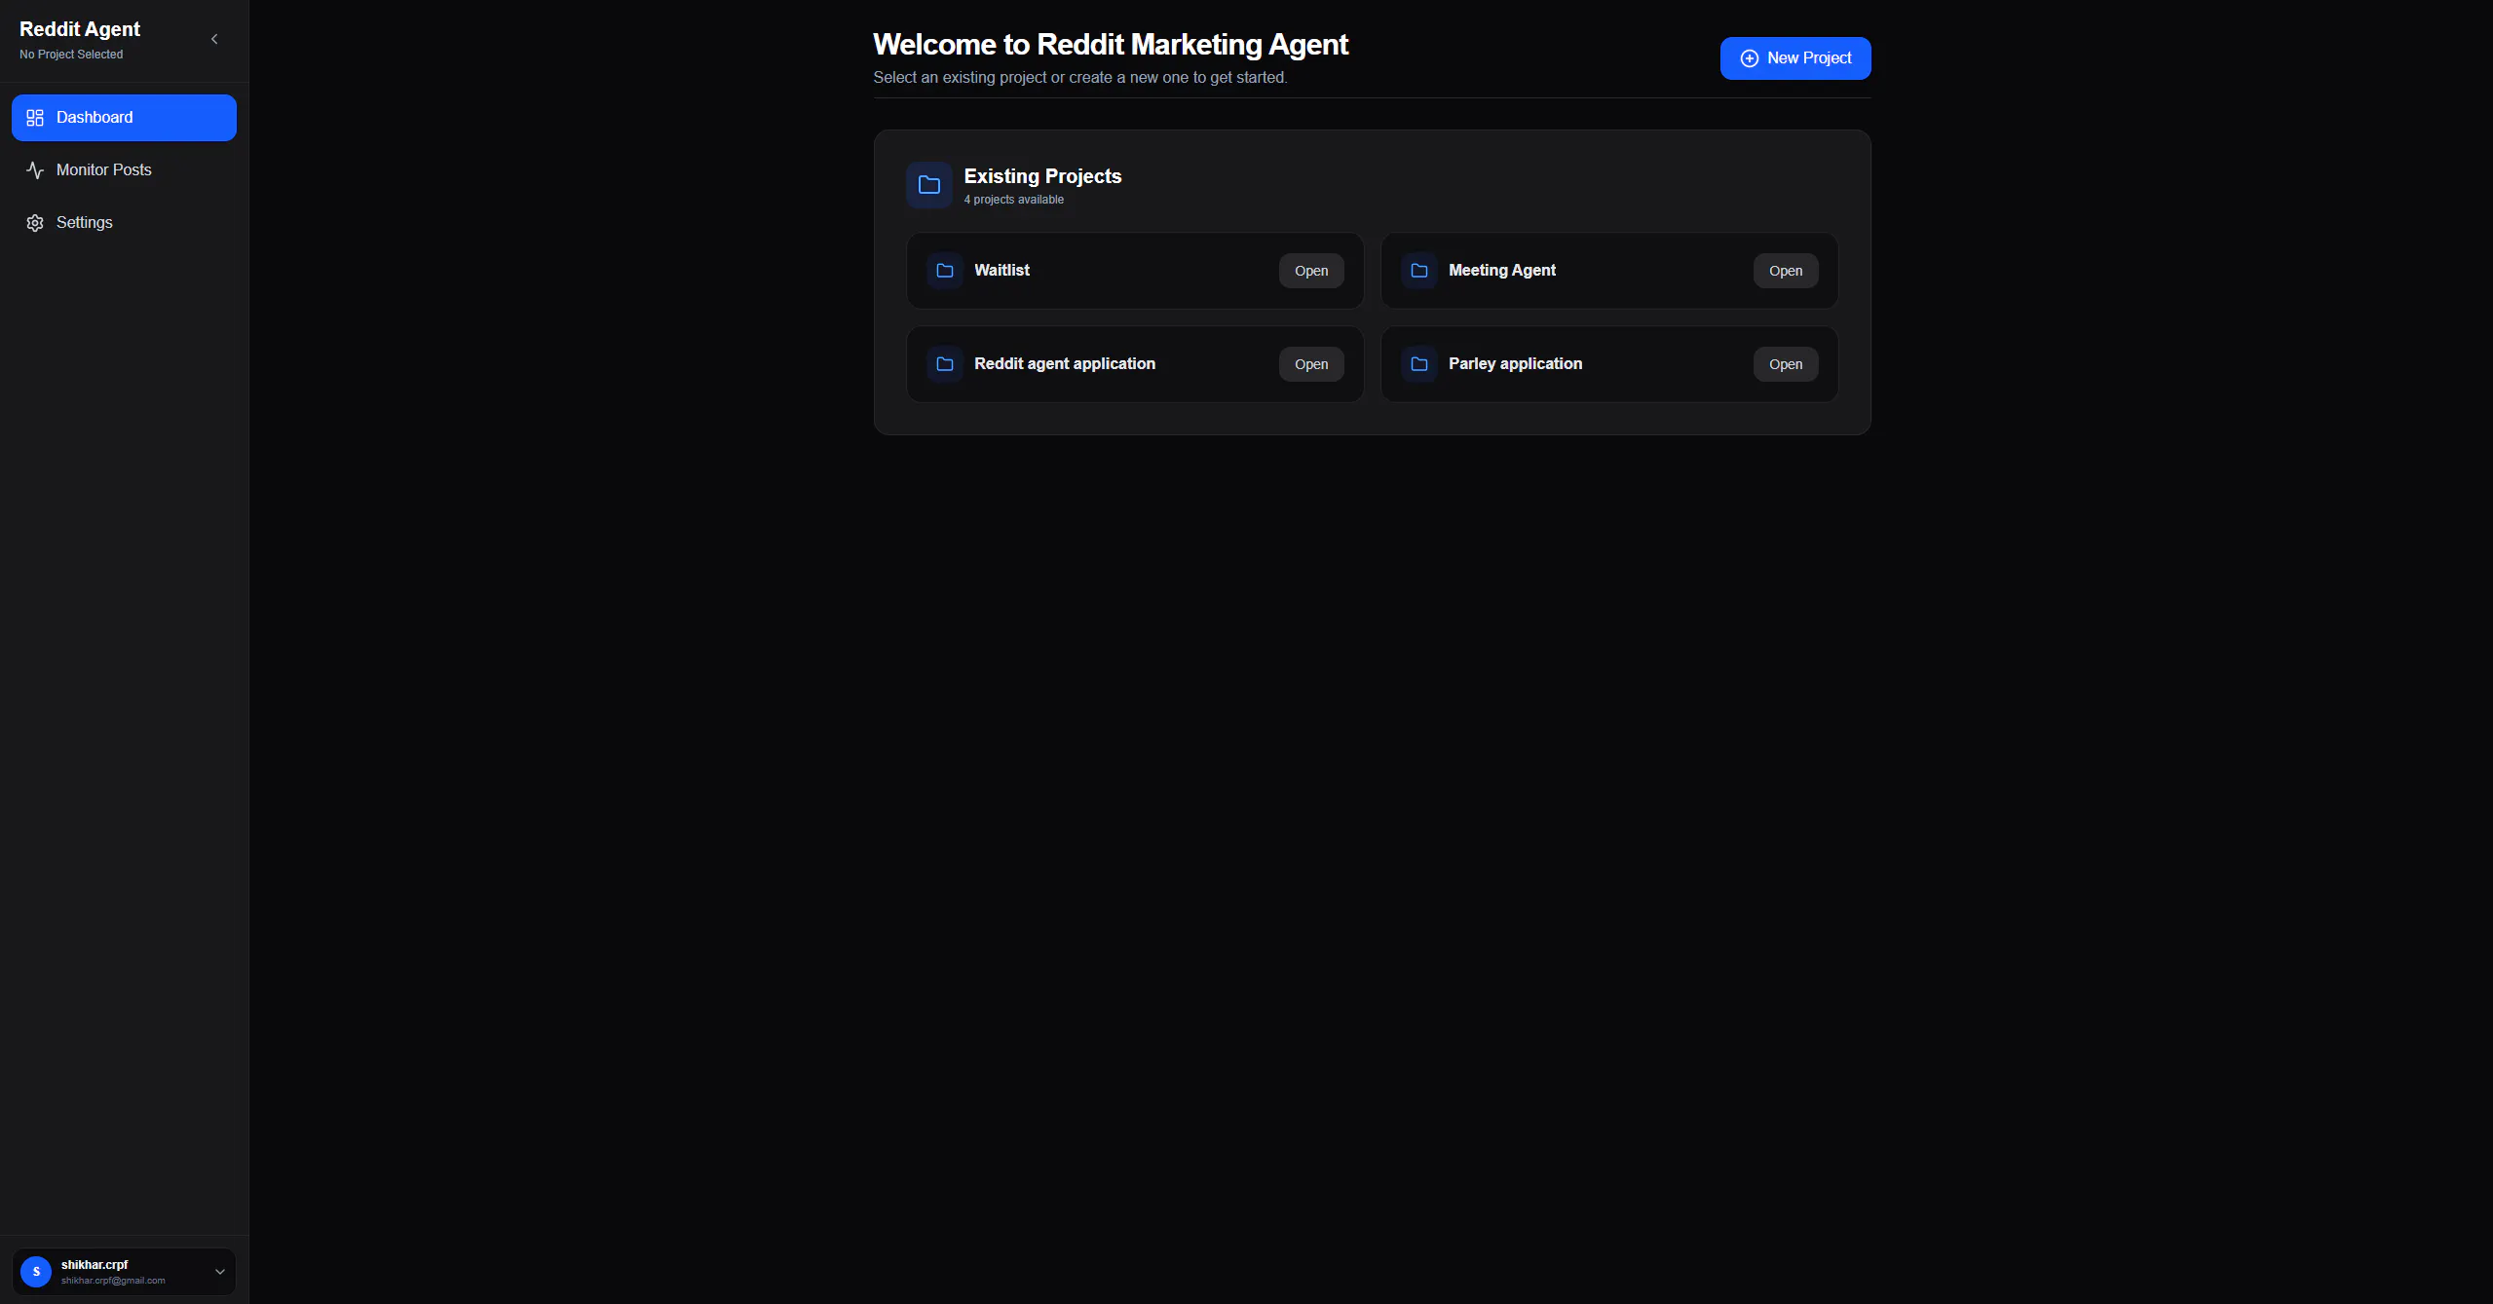
Task: Open the Waitlist project
Action: coord(1310,271)
